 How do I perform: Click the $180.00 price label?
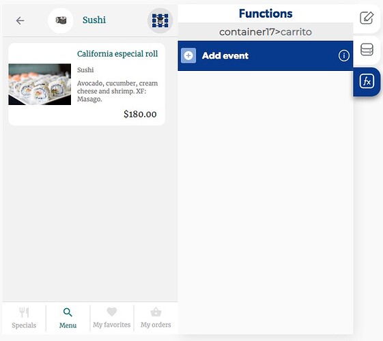pyautogui.click(x=140, y=114)
